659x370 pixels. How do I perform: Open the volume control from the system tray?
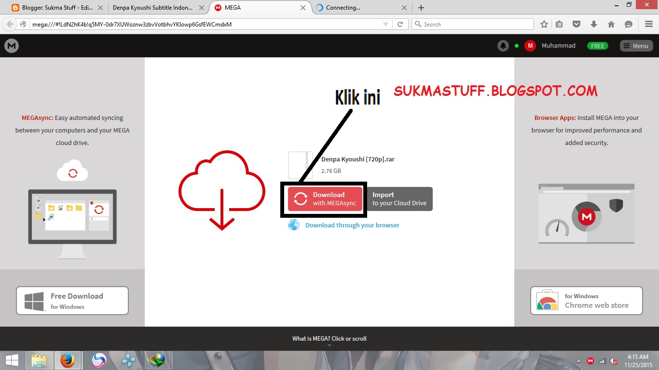click(x=613, y=360)
